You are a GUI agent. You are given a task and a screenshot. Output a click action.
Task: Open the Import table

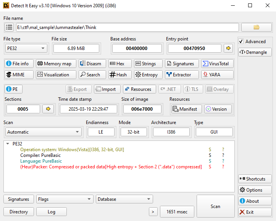(x=107, y=89)
